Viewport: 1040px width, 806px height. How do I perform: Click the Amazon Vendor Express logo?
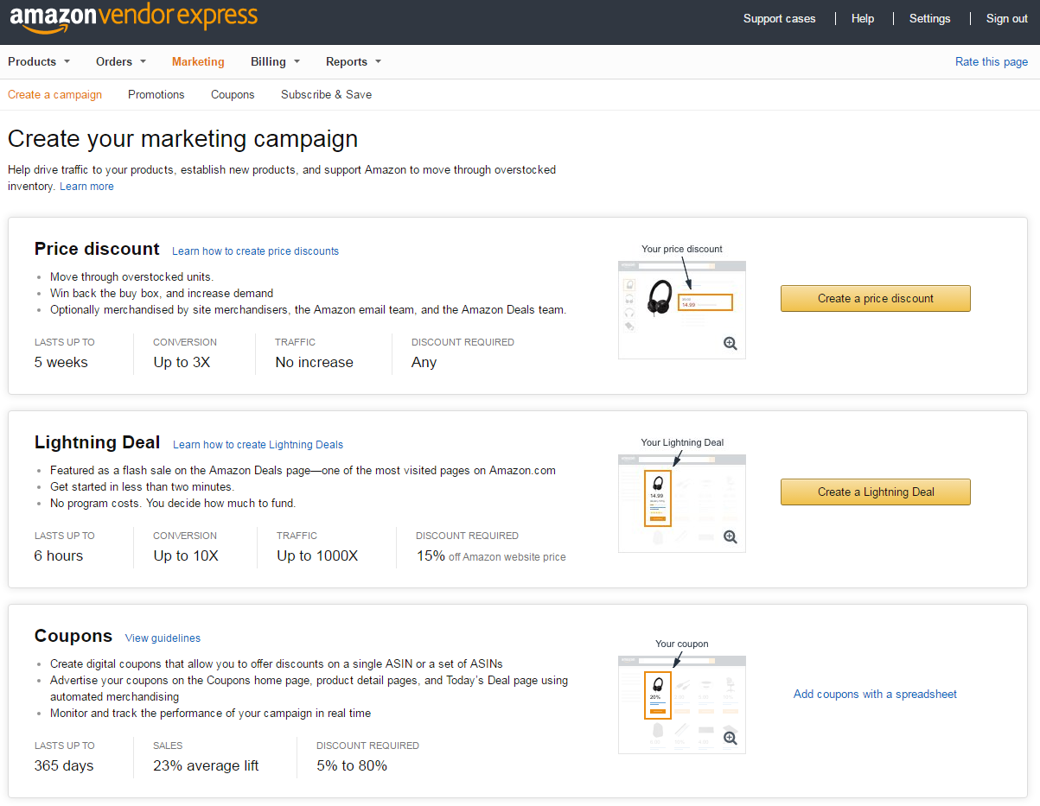[133, 18]
